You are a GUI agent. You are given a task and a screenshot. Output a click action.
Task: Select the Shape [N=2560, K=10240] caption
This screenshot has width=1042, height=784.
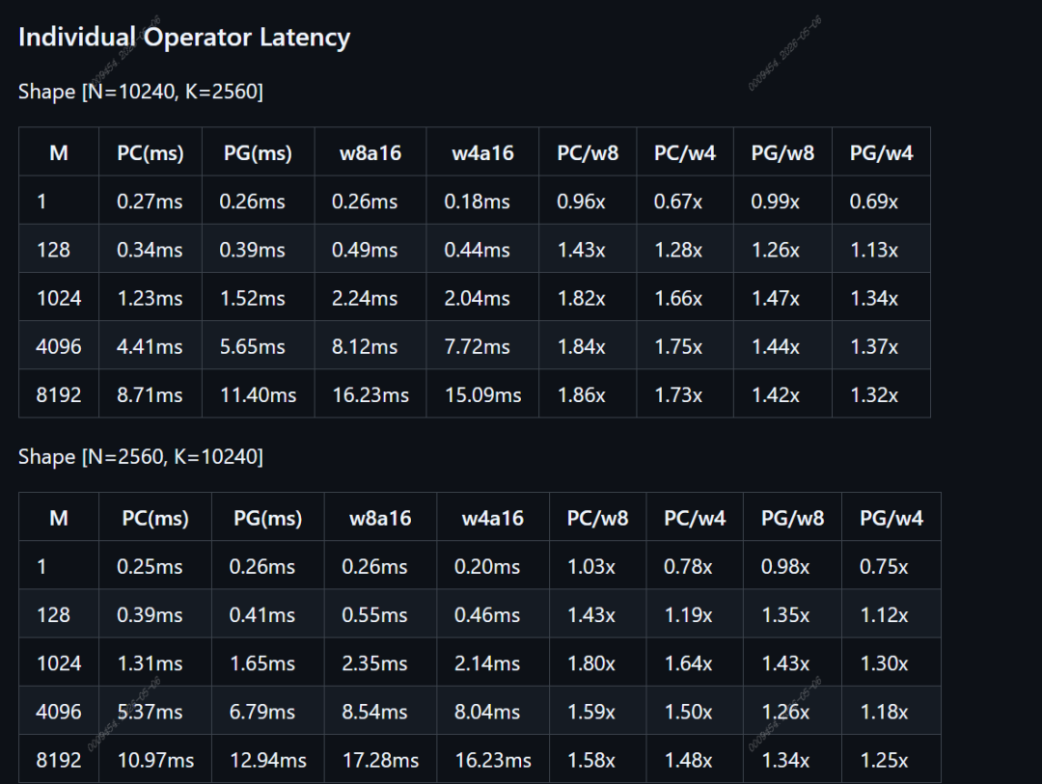pyautogui.click(x=141, y=457)
